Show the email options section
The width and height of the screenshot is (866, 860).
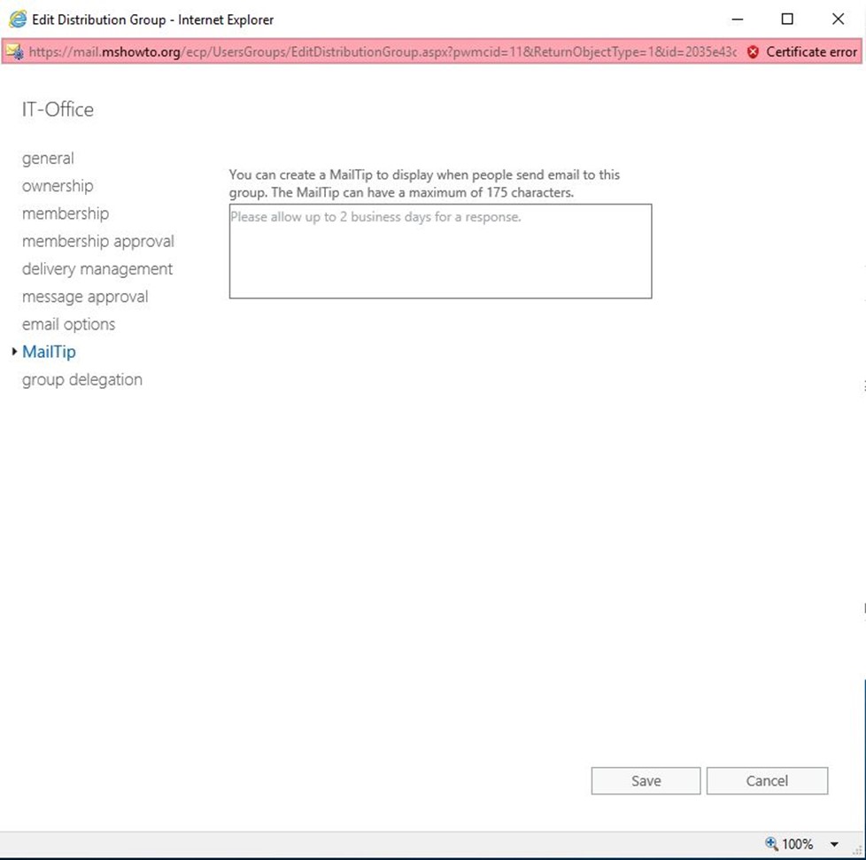coord(68,324)
